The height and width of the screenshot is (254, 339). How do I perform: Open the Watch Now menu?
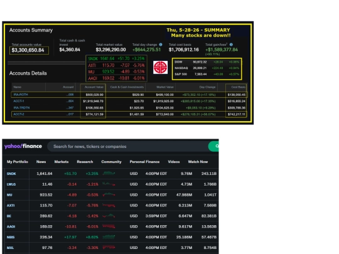(198, 162)
